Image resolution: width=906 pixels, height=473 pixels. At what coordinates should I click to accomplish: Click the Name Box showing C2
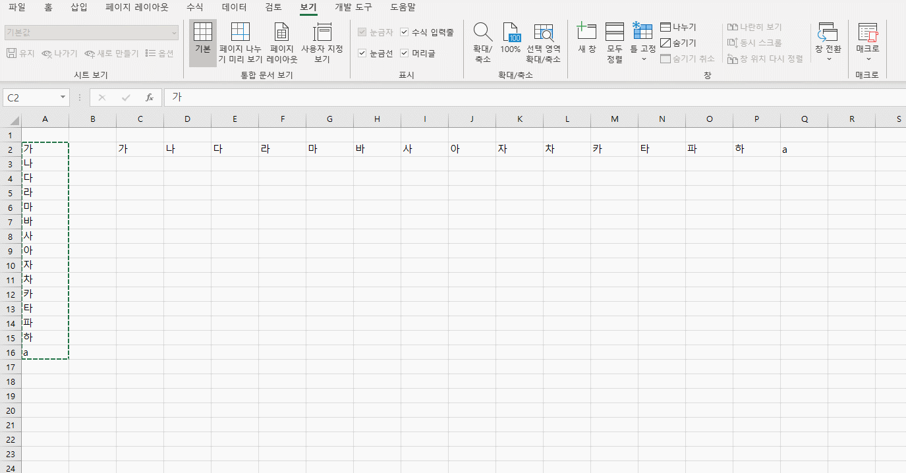30,97
